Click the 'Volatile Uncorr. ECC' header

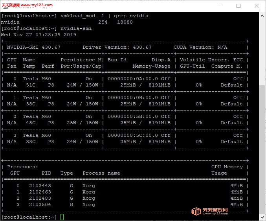tap(211, 60)
